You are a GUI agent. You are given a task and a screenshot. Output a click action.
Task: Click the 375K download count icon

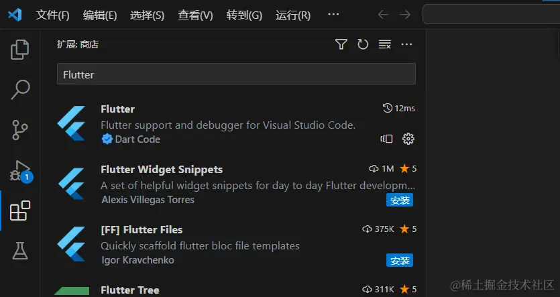pyautogui.click(x=367, y=229)
